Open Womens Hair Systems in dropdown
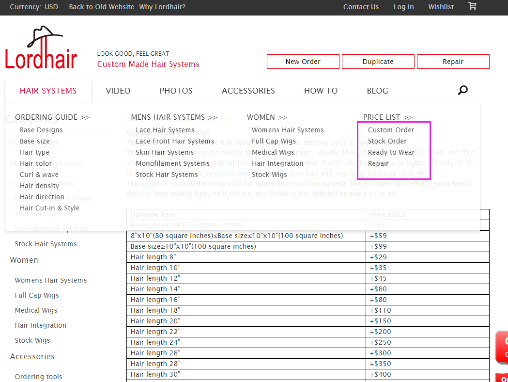Screen dimensions: 508x382 (288, 130)
